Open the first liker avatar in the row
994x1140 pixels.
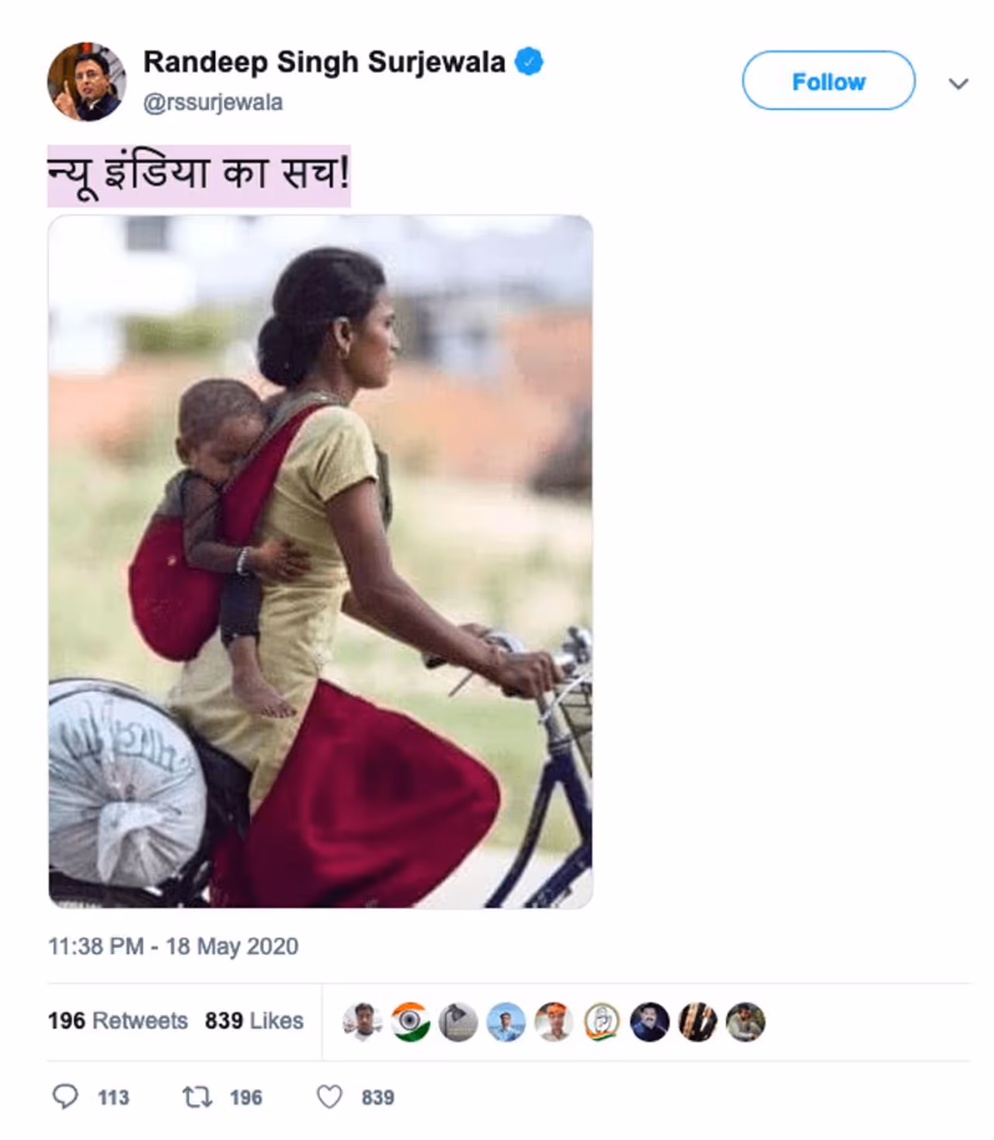[362, 1021]
